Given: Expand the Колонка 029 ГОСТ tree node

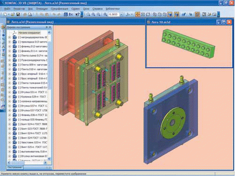Looking at the screenshot, I should click(9, 96).
